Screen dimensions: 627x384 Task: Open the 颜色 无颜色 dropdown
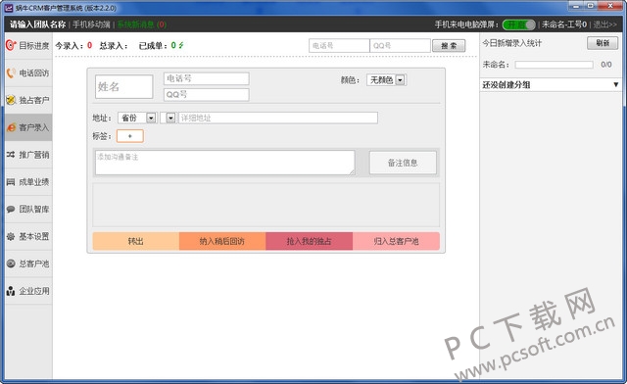point(386,80)
